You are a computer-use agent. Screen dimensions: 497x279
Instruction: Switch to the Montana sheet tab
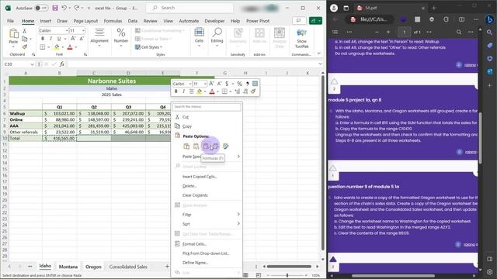point(68,267)
